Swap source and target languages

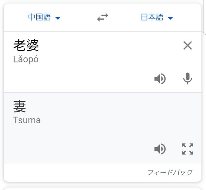(x=103, y=17)
